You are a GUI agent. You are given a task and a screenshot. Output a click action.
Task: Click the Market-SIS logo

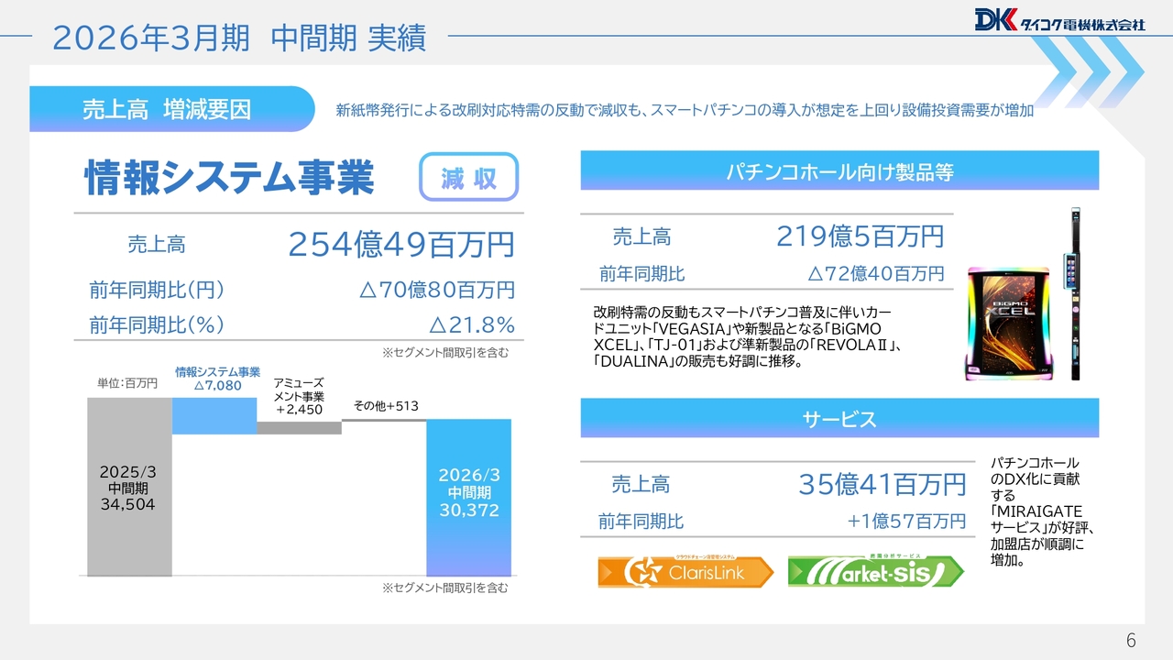pyautogui.click(x=875, y=572)
